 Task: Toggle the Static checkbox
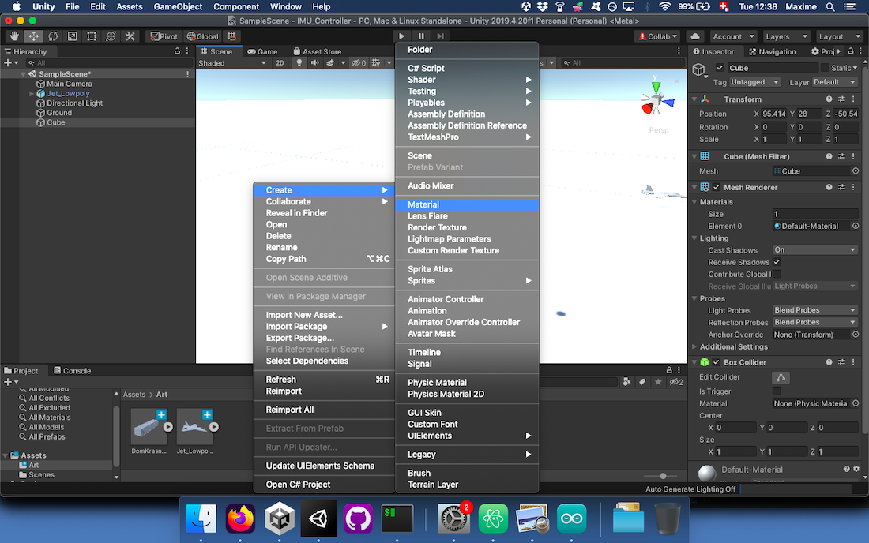[825, 68]
